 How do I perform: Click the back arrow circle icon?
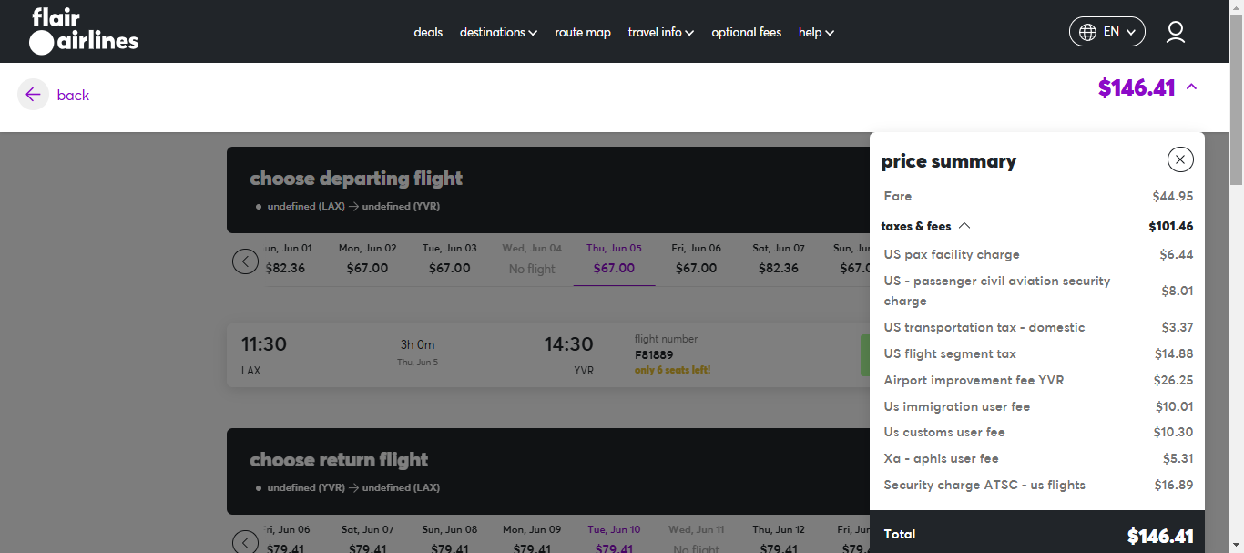point(33,95)
